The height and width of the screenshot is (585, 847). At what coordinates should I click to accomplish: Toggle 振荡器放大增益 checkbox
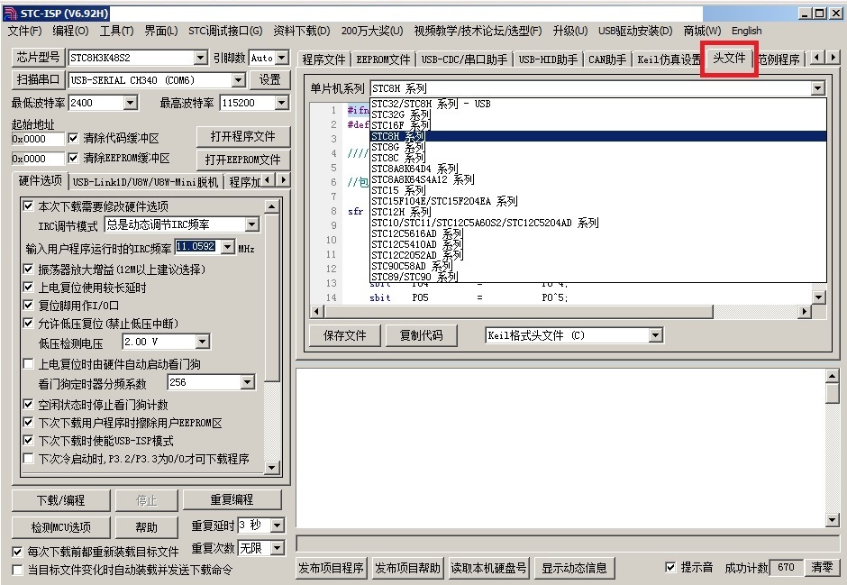pyautogui.click(x=29, y=269)
